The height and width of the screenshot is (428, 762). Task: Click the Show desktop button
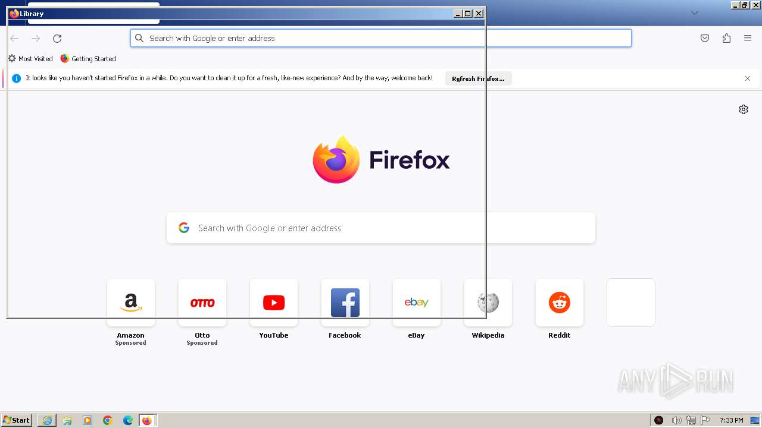tap(755, 420)
